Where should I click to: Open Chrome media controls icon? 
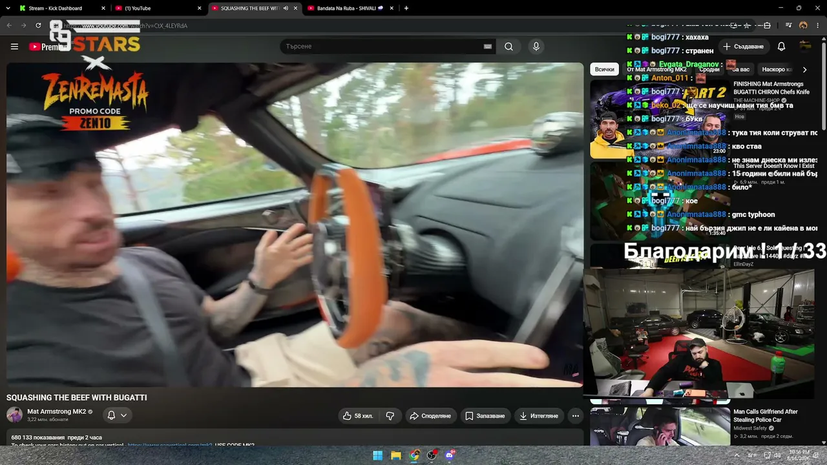click(789, 26)
